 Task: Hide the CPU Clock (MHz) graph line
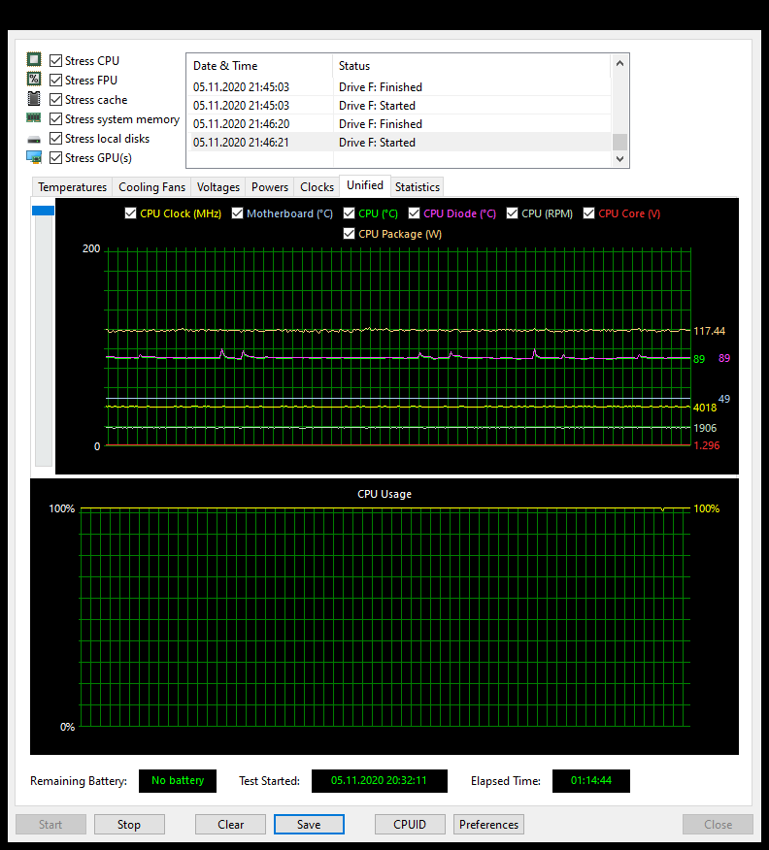pyautogui.click(x=130, y=213)
